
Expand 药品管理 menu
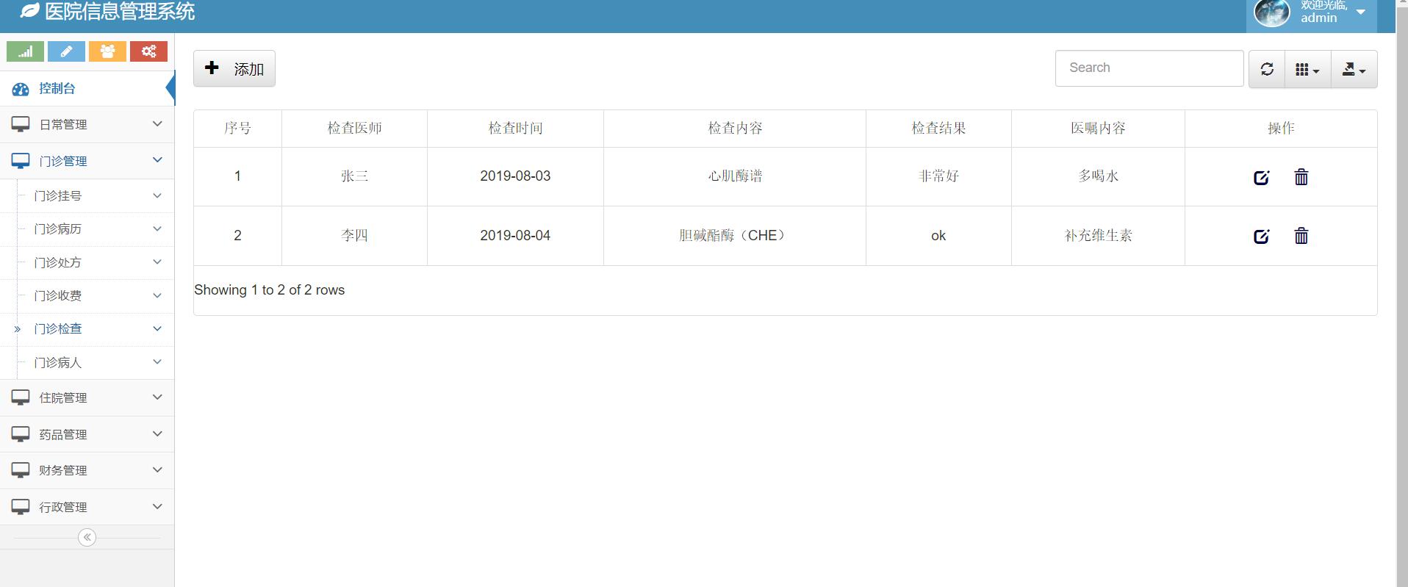87,434
